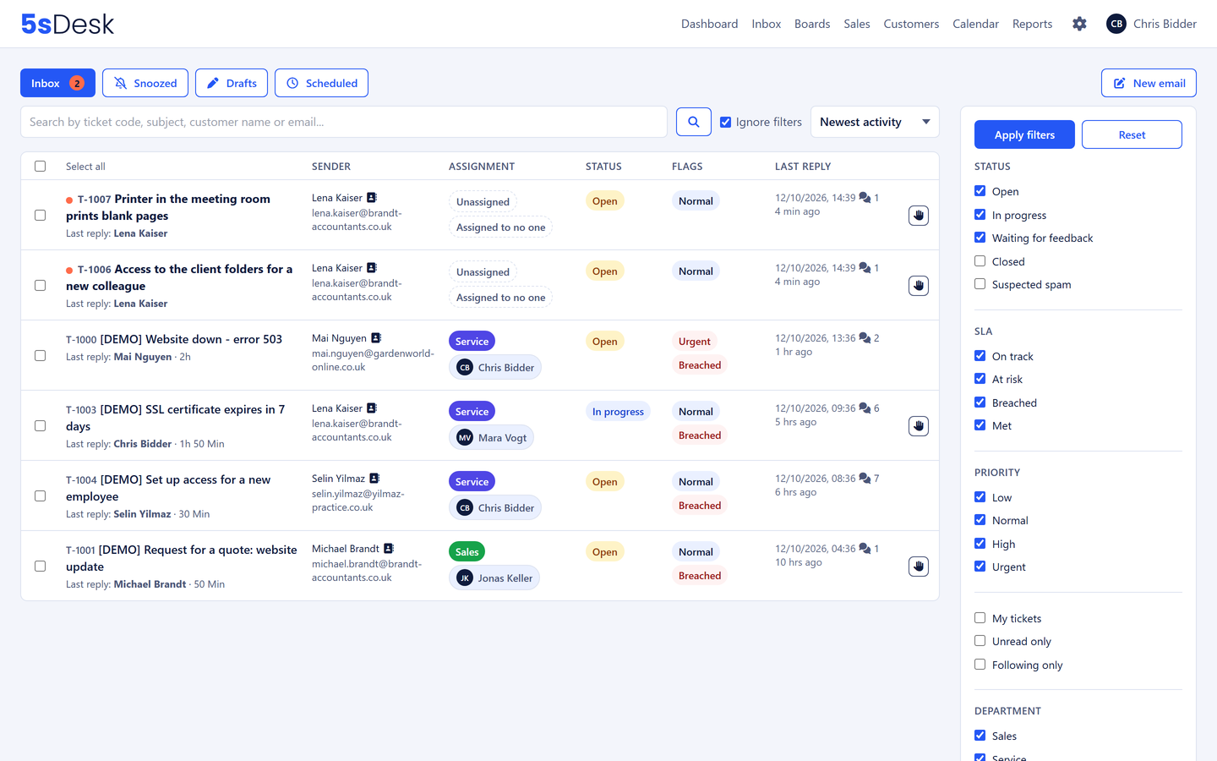Open Lena Kaiser contact card in T-1007 row

(372, 198)
